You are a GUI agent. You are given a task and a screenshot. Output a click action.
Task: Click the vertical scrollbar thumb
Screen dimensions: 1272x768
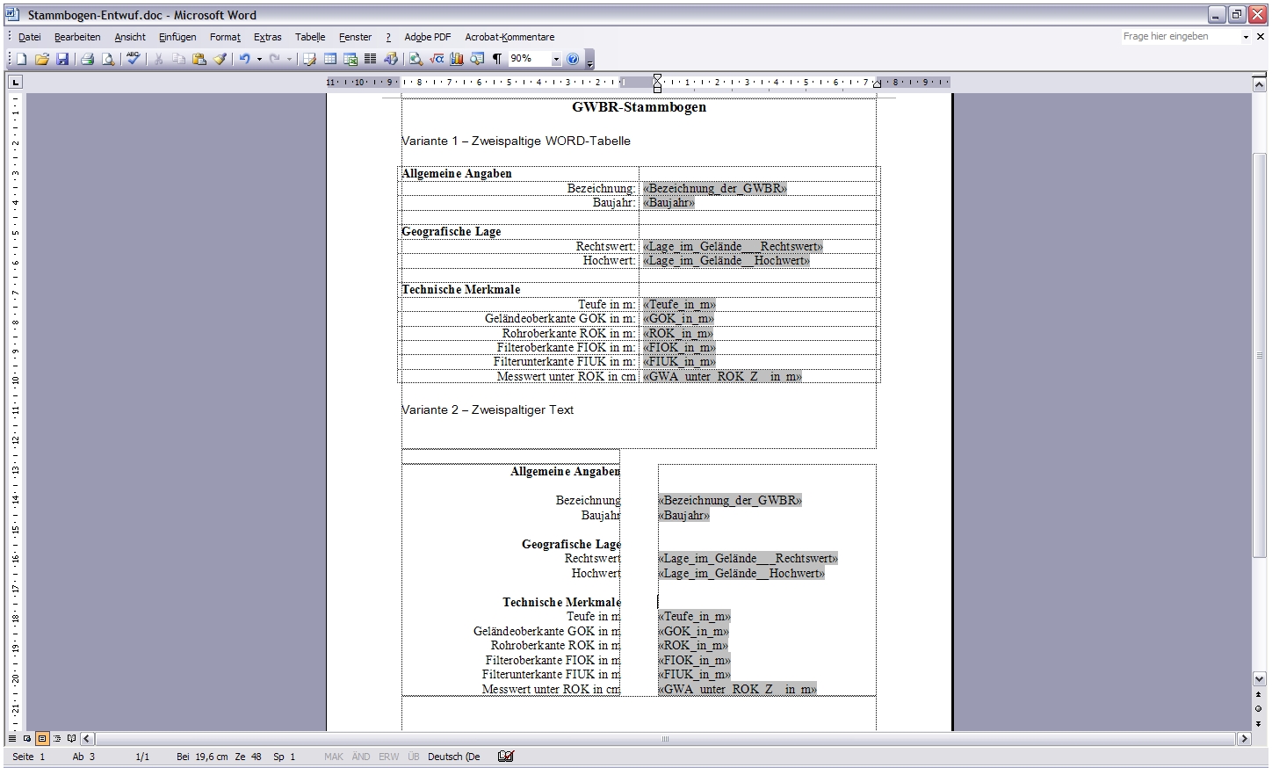click(x=1259, y=354)
